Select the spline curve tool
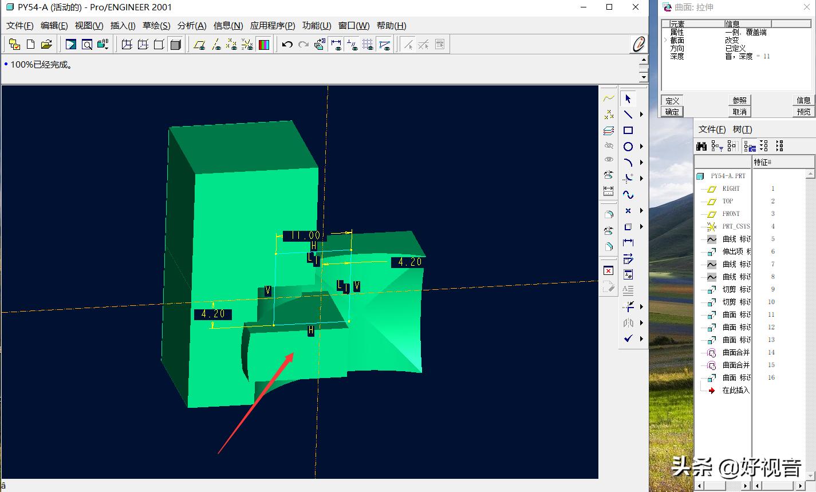This screenshot has width=816, height=492. pos(628,195)
